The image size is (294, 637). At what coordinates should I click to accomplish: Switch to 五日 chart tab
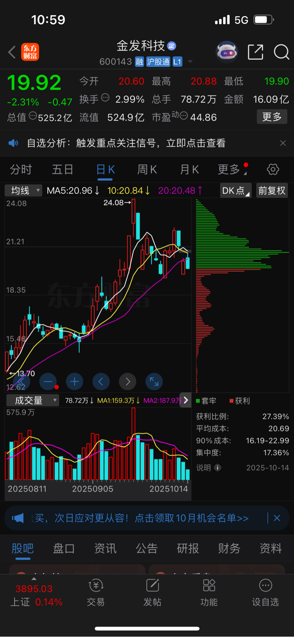point(62,169)
